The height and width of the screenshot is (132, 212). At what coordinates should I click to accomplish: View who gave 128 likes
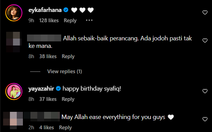(49, 21)
